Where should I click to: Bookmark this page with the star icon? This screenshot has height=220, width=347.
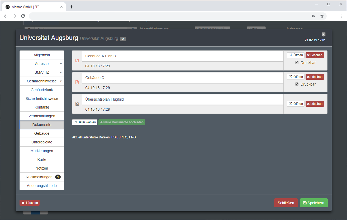point(322,16)
